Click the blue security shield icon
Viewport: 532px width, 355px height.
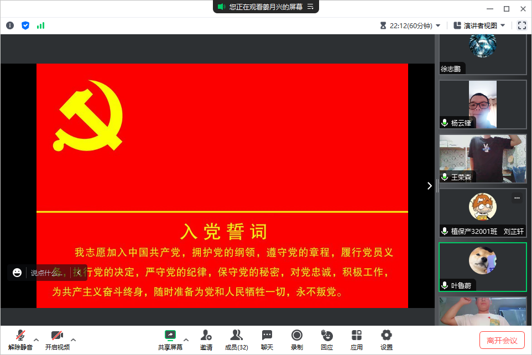pos(25,25)
